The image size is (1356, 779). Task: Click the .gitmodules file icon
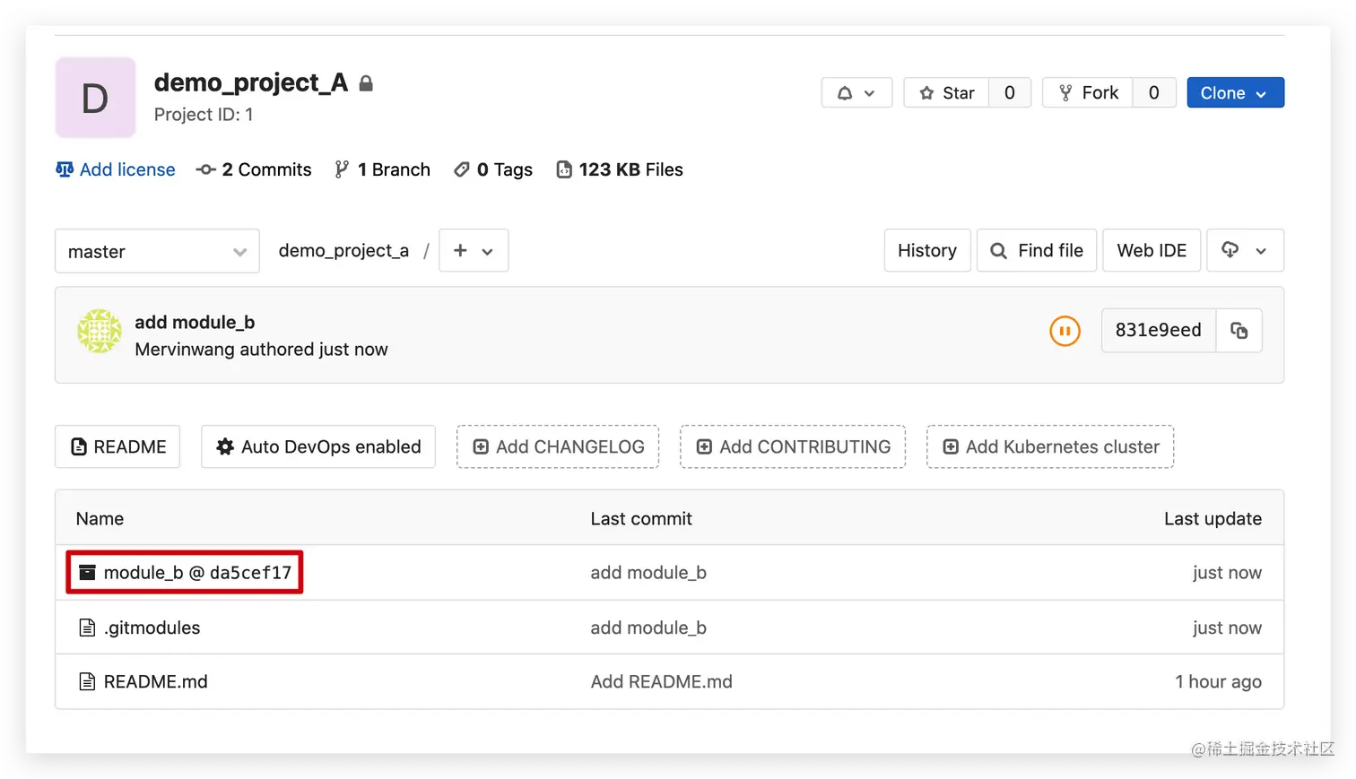point(87,628)
